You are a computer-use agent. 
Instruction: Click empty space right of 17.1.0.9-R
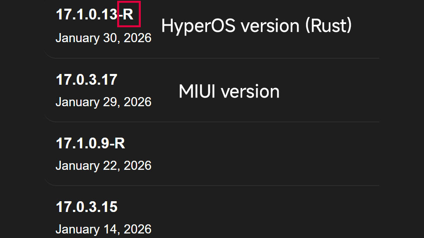(x=269, y=153)
